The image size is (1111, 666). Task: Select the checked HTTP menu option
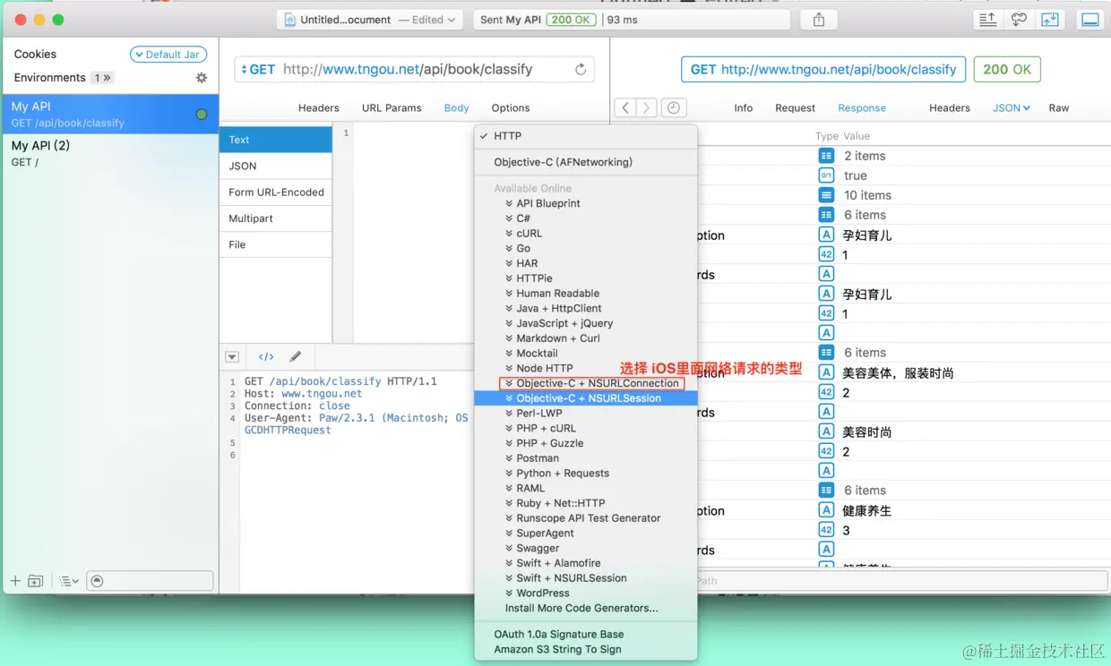(x=586, y=136)
